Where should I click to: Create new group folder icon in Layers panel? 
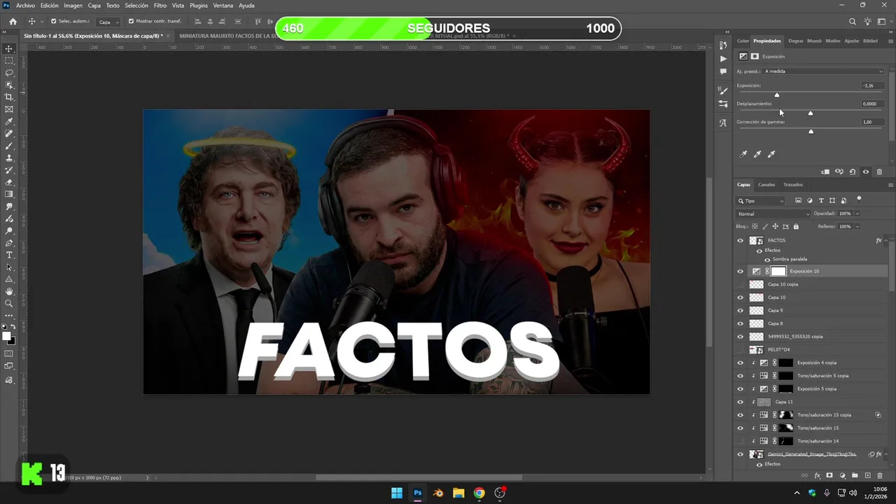(855, 475)
